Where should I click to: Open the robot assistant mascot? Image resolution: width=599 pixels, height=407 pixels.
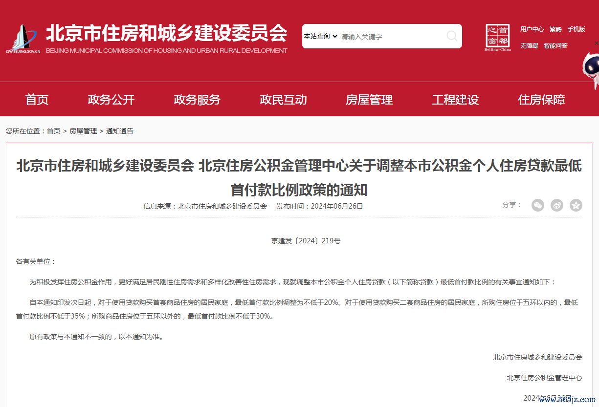pyautogui.click(x=591, y=71)
